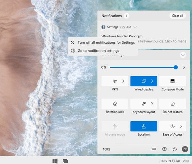The width and height of the screenshot is (192, 164).
Task: Expand Wired display options arrow
Action: 152,81
